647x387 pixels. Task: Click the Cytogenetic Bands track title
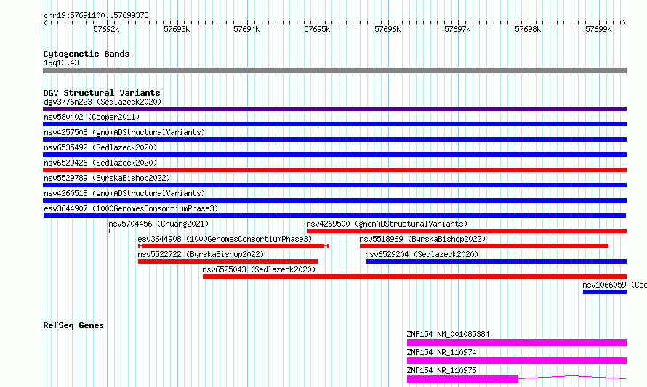pos(87,54)
